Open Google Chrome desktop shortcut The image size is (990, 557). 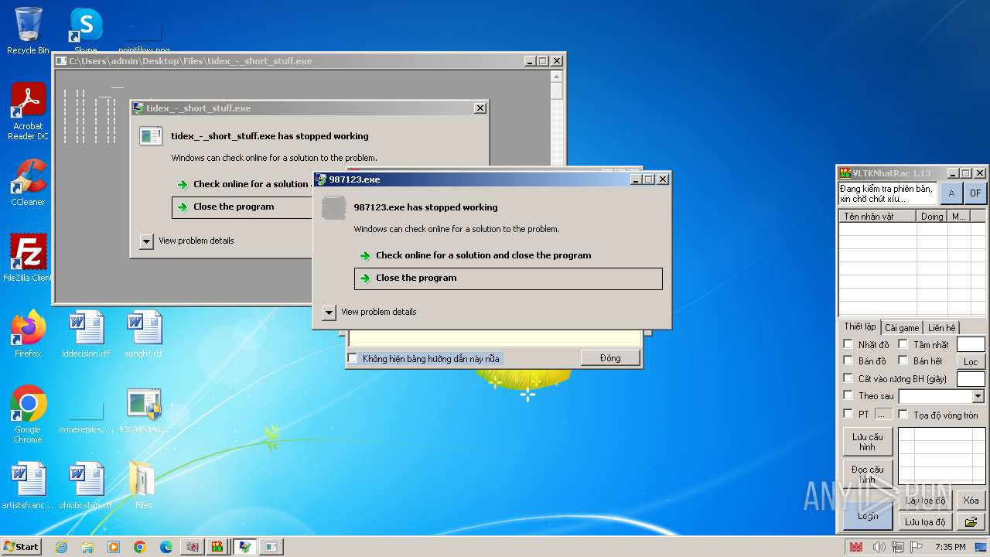point(28,415)
